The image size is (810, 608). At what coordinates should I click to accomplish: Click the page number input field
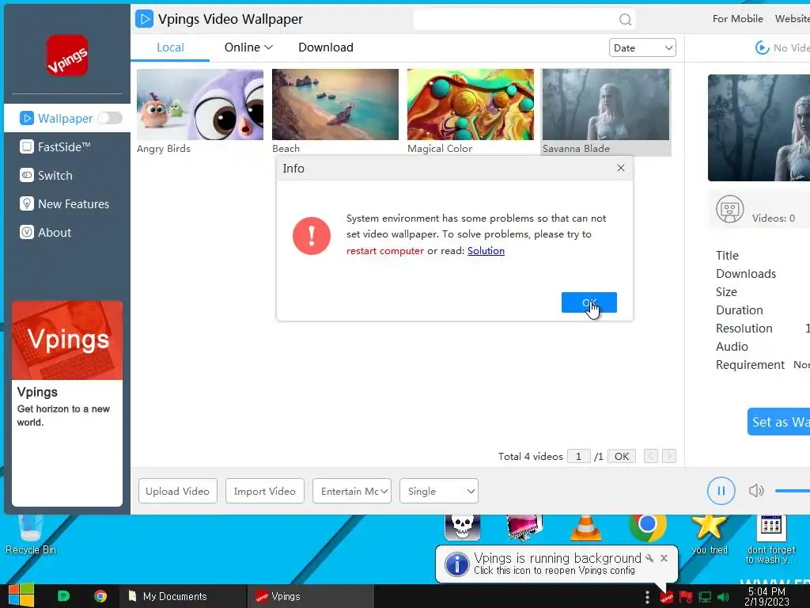[578, 457]
